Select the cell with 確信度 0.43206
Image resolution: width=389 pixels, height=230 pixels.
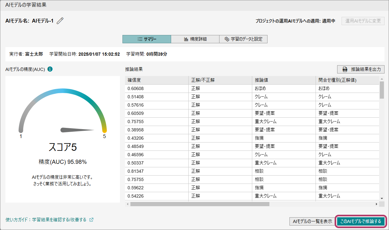(156, 138)
